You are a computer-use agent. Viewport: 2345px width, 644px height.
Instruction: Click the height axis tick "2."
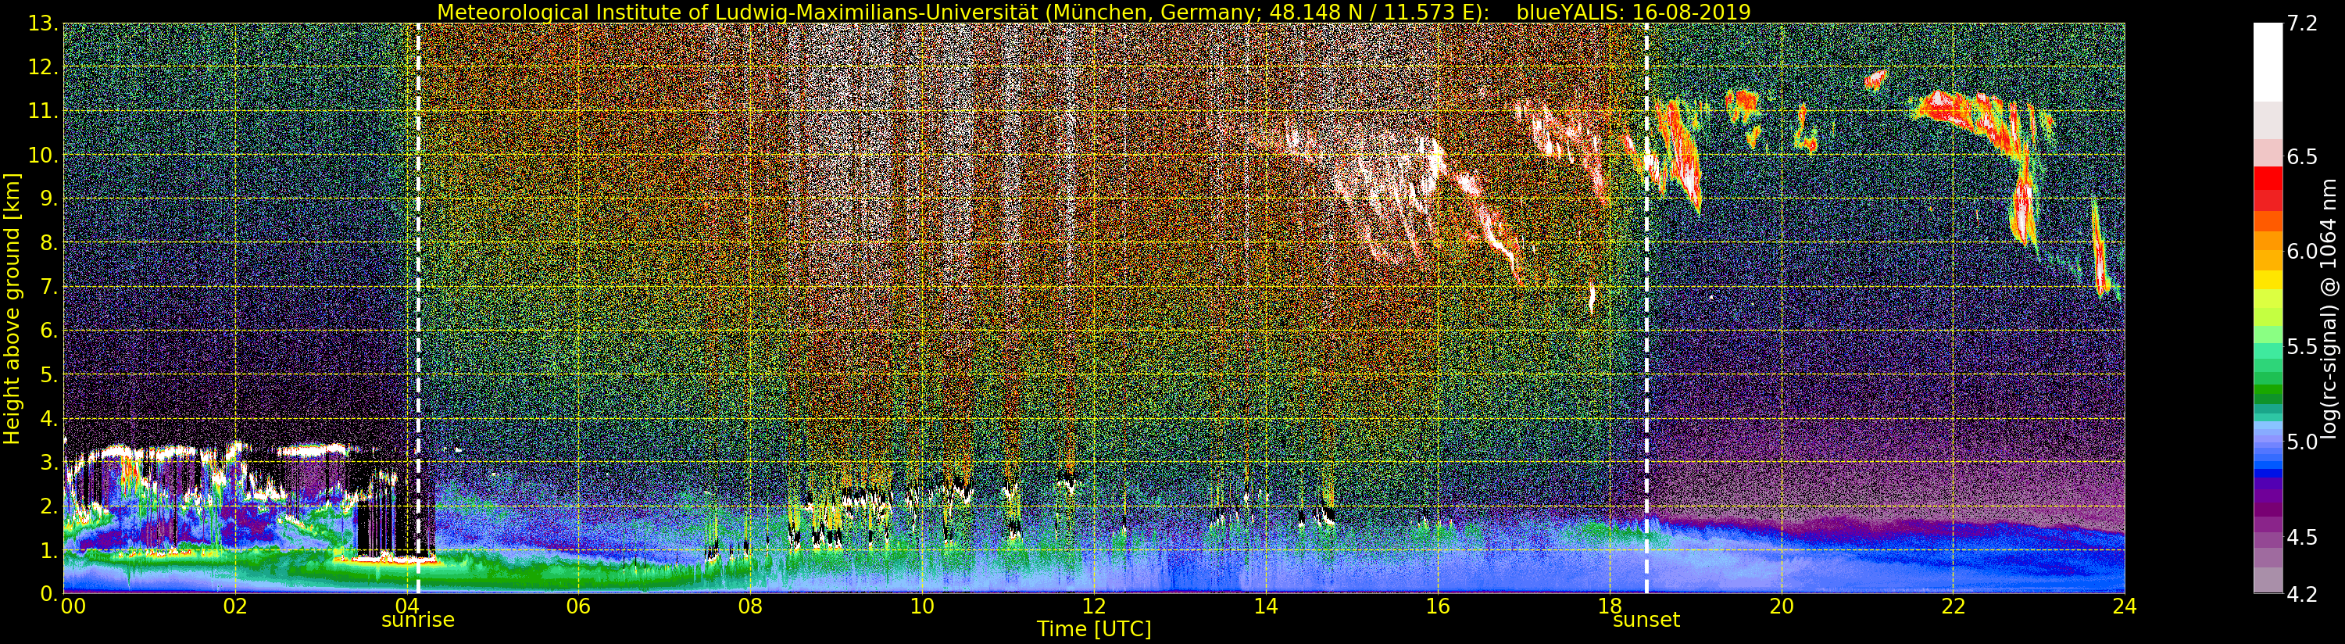[49, 506]
